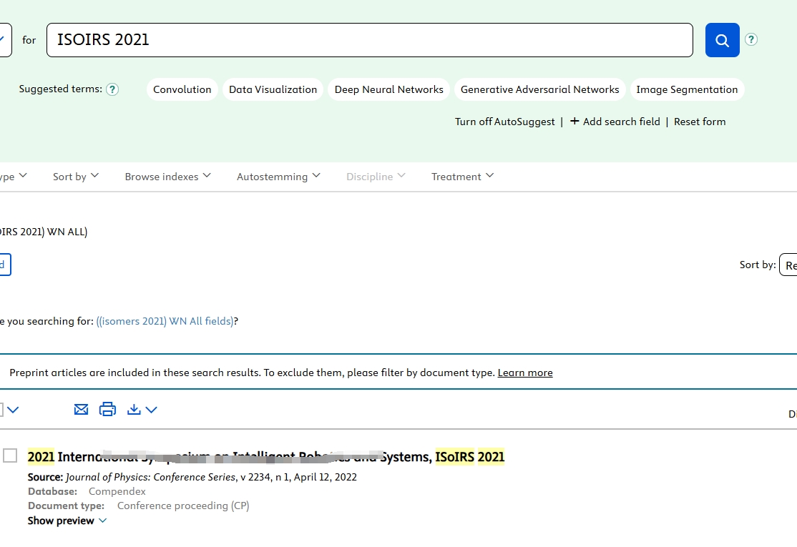Select the Convolution suggested term
The width and height of the screenshot is (797, 547).
pyautogui.click(x=182, y=89)
